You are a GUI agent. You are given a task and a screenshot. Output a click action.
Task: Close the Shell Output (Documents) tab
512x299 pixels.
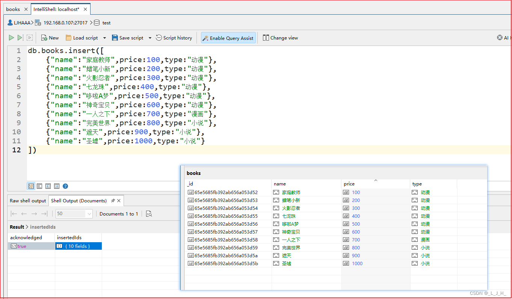[119, 200]
